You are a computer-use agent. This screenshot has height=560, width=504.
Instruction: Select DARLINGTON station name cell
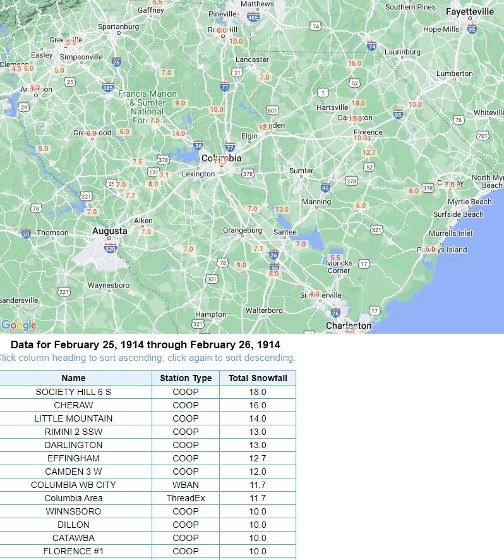pyautogui.click(x=73, y=445)
